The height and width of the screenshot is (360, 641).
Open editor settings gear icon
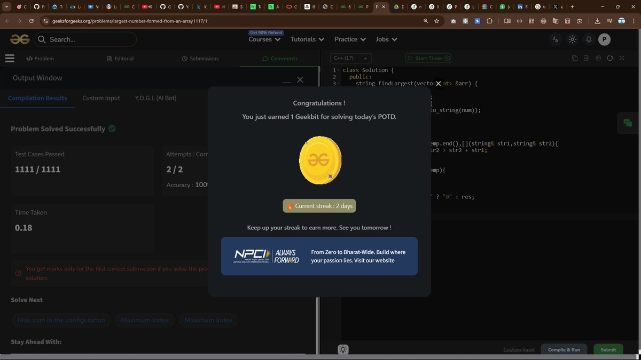click(598, 58)
